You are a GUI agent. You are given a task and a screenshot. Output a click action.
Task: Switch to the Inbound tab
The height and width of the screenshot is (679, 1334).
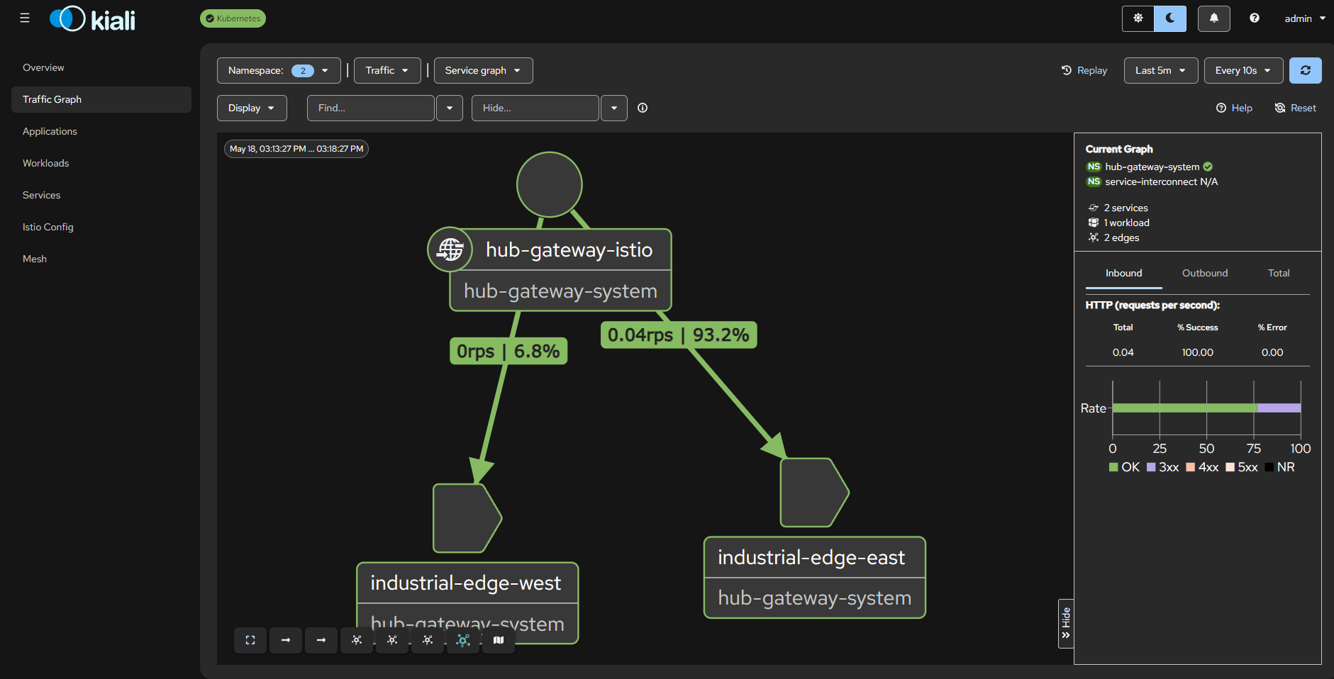1123,274
